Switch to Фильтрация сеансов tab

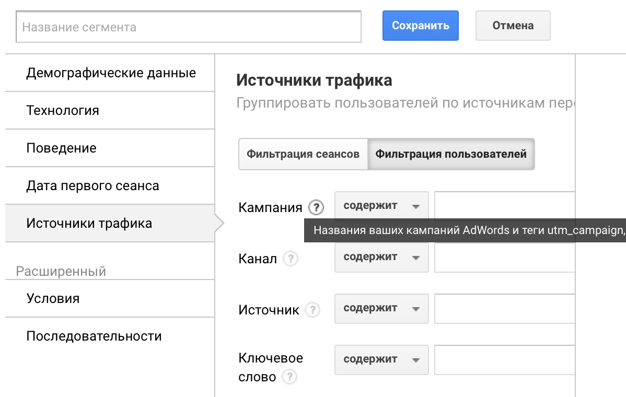pos(303,154)
